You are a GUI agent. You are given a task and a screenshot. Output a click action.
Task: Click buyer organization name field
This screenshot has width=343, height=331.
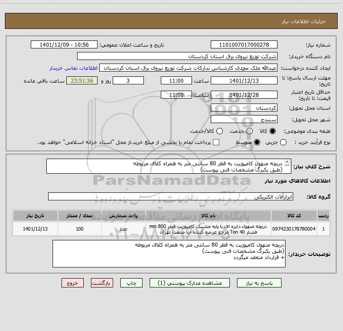click(x=177, y=56)
